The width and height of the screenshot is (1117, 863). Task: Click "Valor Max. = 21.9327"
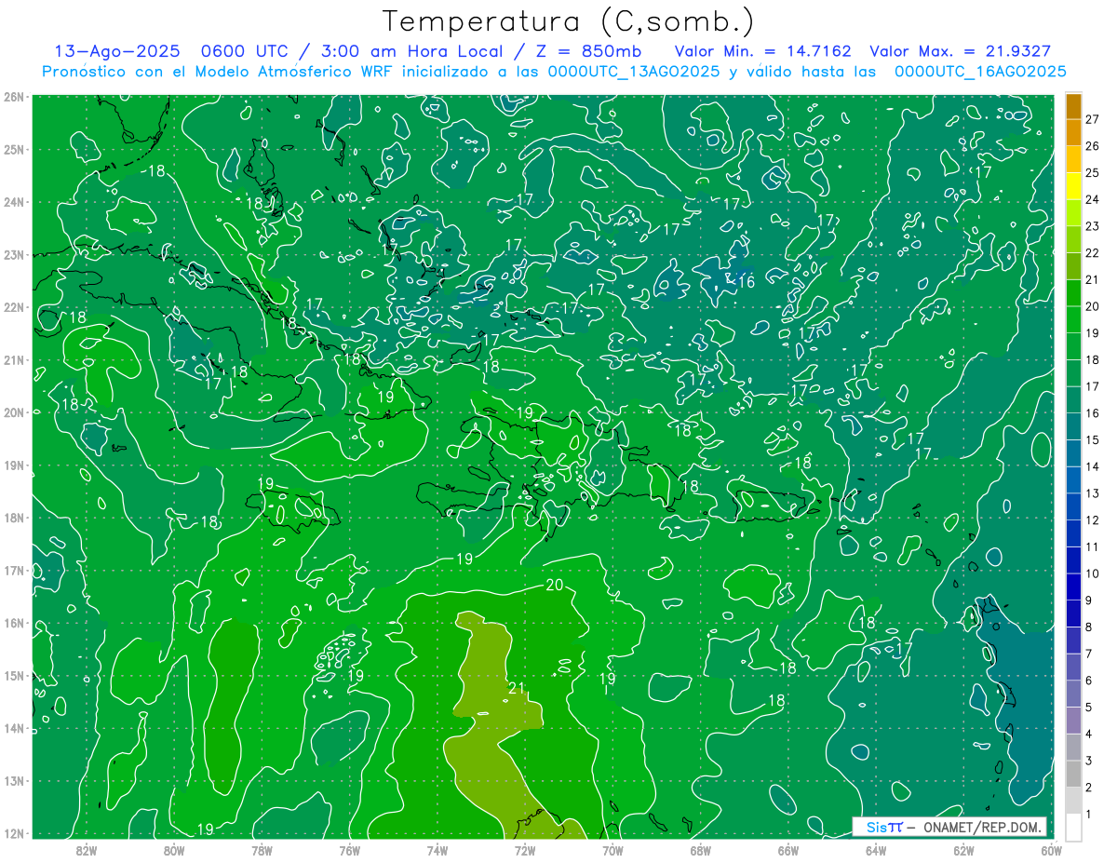(959, 52)
